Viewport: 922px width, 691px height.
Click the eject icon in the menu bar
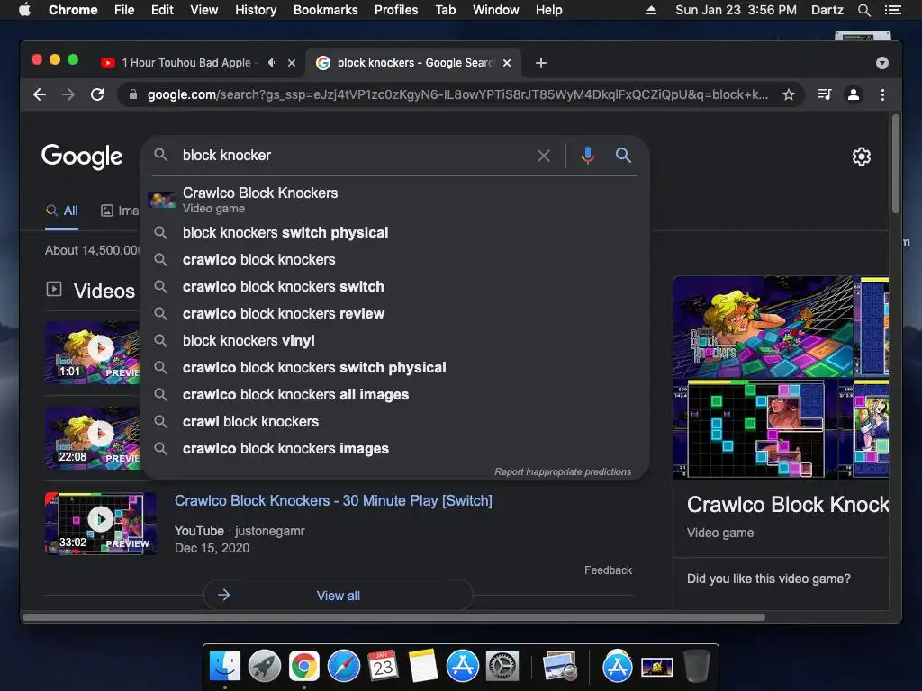coord(651,10)
